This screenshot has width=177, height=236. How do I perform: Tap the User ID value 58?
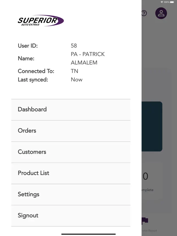pyautogui.click(x=74, y=46)
